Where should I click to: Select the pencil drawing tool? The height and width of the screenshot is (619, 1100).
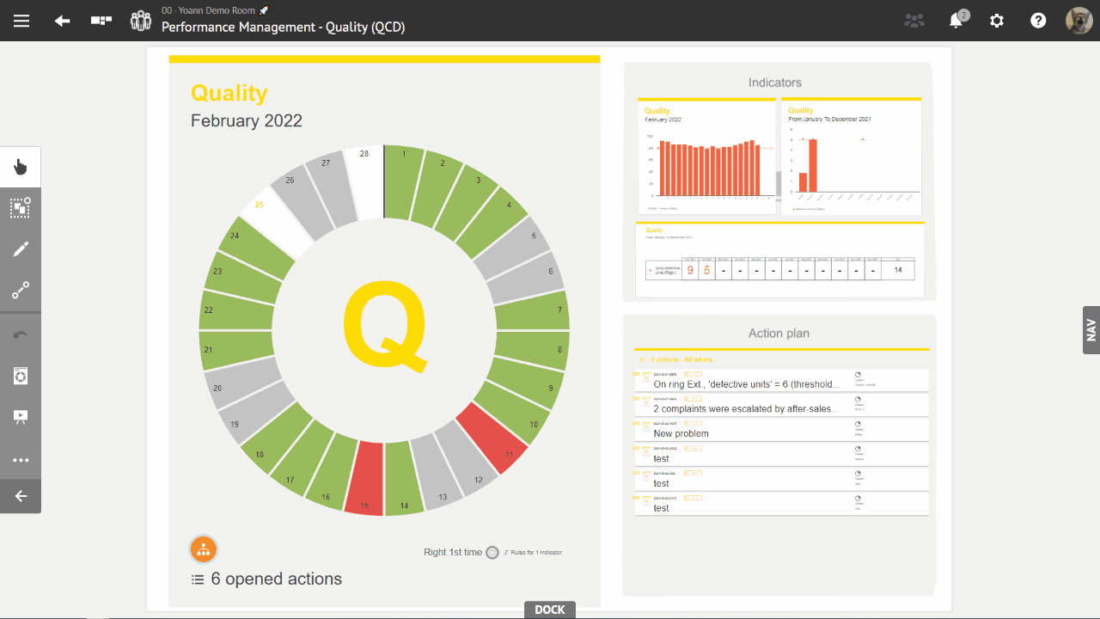(21, 249)
